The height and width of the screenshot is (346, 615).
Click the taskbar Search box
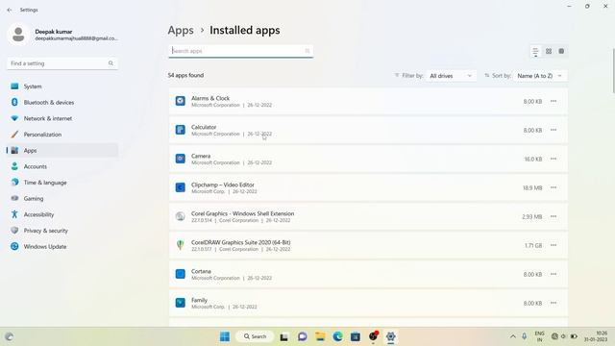tap(255, 336)
